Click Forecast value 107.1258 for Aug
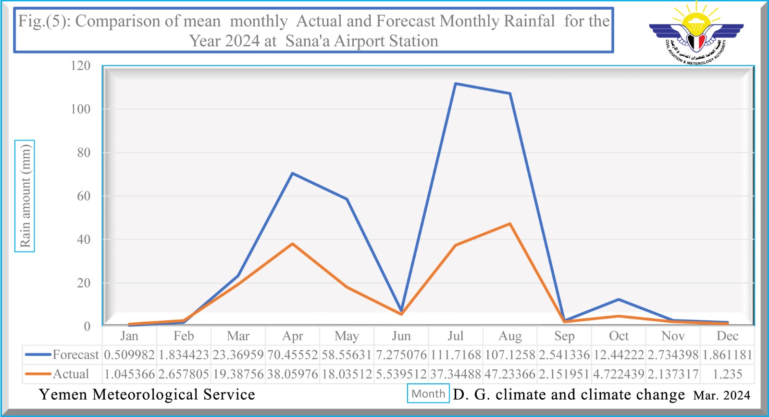 point(510,355)
